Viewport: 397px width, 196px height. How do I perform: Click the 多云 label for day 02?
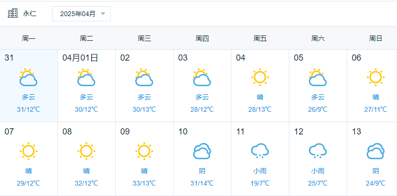[144, 98]
